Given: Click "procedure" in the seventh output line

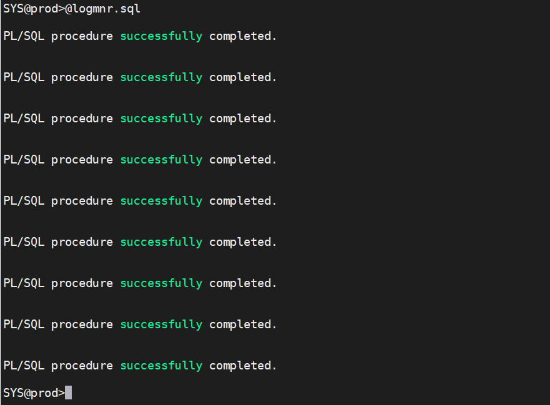Looking at the screenshot, I should coord(82,283).
